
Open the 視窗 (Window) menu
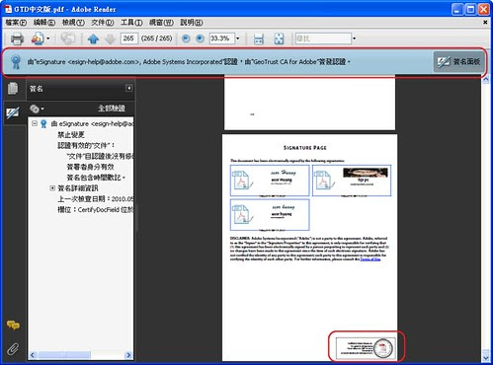(161, 23)
